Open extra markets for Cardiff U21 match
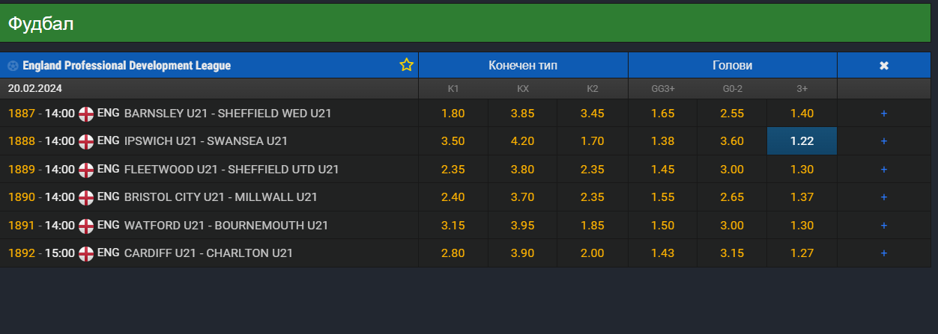 (x=884, y=253)
